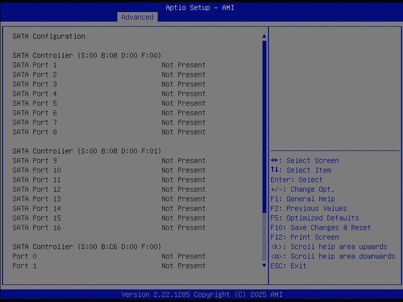Click Scroll help area upwards line
403x302 pixels.
pyautogui.click(x=329, y=247)
